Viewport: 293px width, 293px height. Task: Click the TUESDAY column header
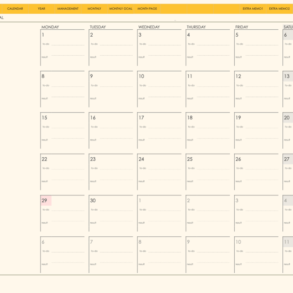point(98,27)
